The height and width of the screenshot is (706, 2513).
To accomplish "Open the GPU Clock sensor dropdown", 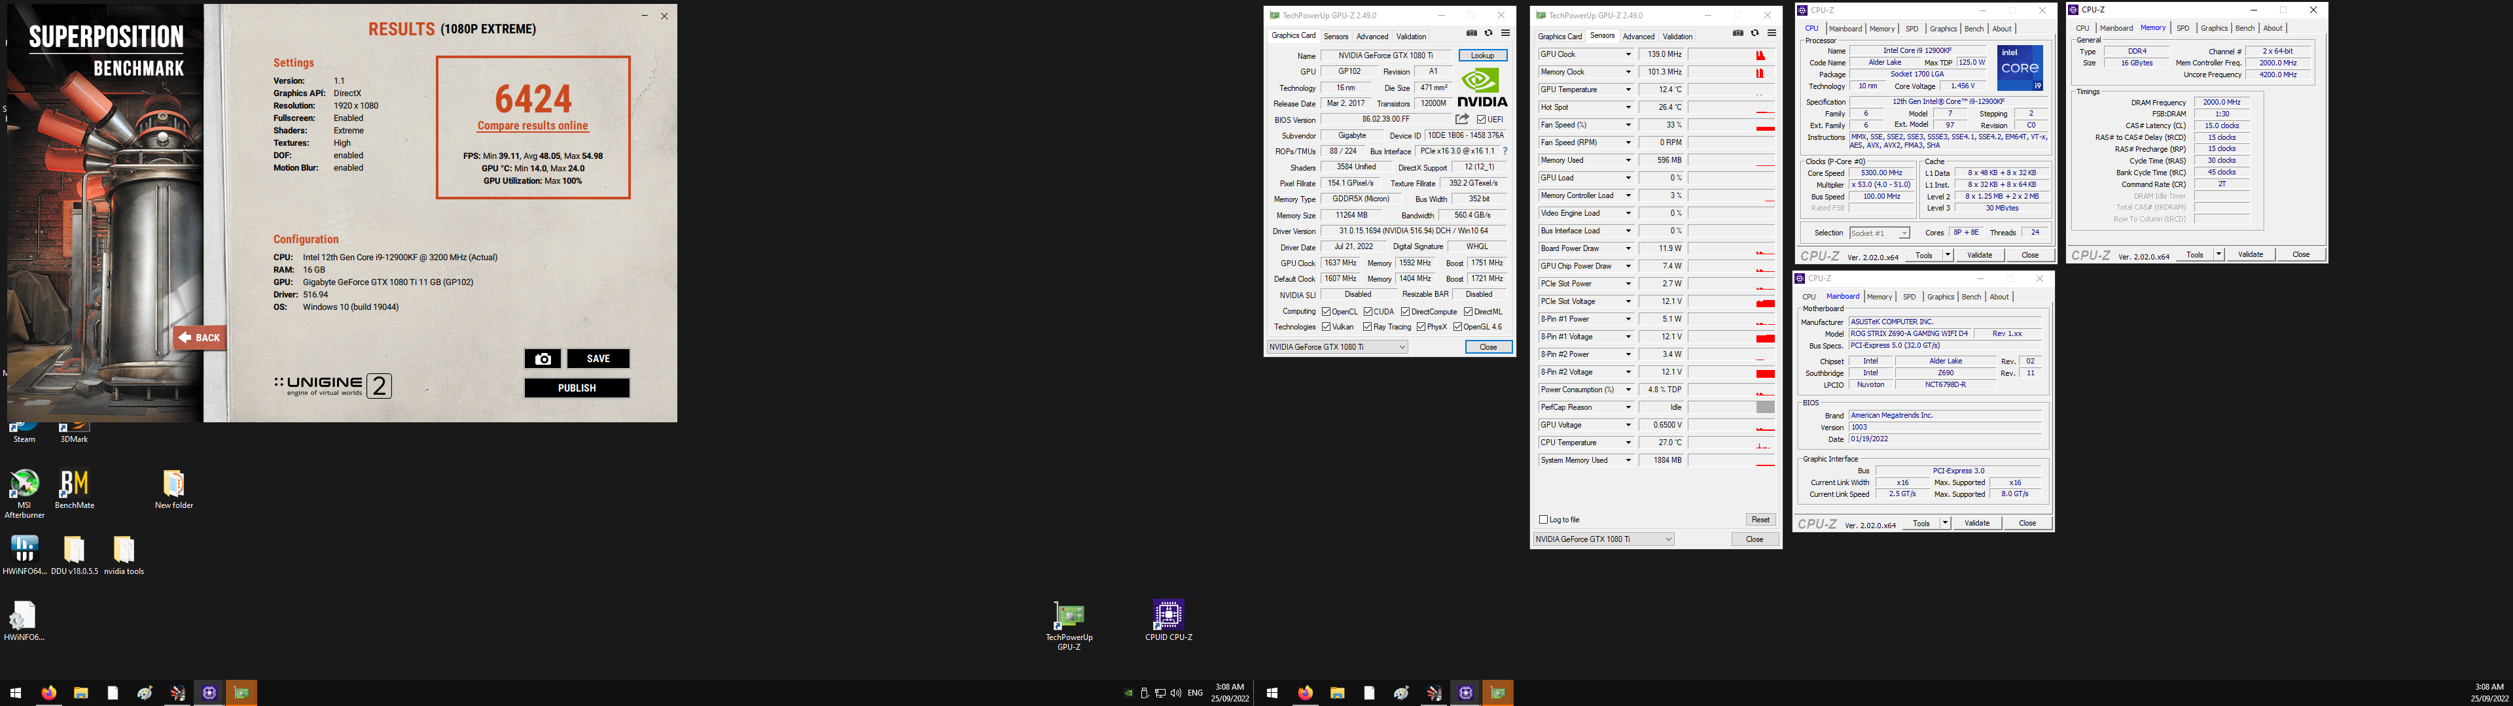I will tap(1627, 55).
